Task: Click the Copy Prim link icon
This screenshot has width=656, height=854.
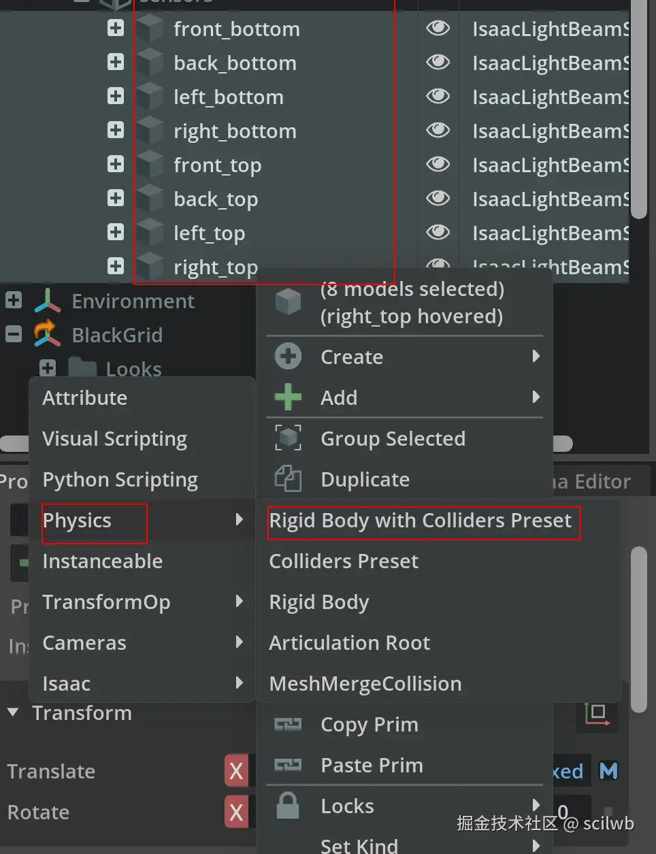Action: pyautogui.click(x=288, y=725)
